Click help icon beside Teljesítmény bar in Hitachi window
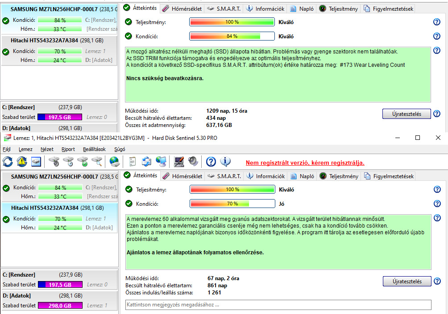Screen dimensions: 448x314 tap(437, 189)
